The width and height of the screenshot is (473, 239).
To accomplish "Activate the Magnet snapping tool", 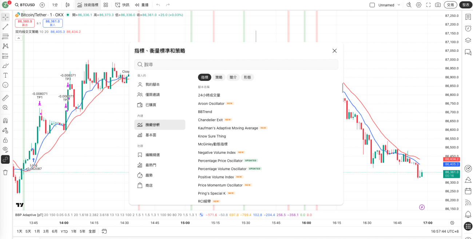I will coord(5,120).
